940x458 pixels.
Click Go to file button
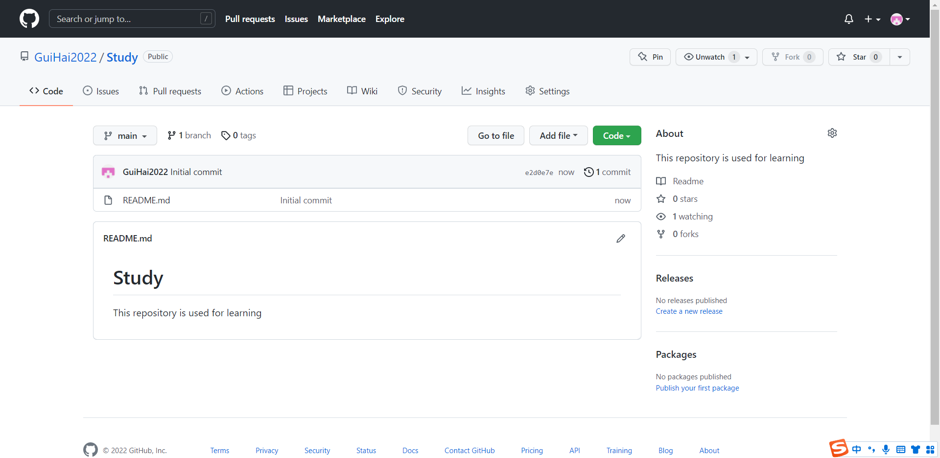click(496, 135)
